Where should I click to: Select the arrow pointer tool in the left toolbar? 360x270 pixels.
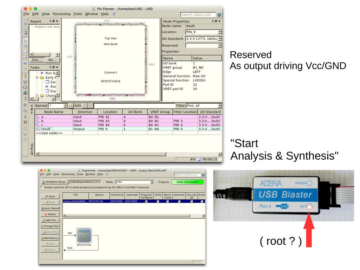pyautogui.click(x=25, y=40)
